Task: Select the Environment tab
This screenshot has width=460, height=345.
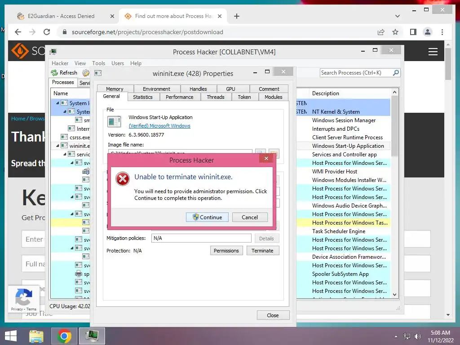Action: tap(156, 88)
